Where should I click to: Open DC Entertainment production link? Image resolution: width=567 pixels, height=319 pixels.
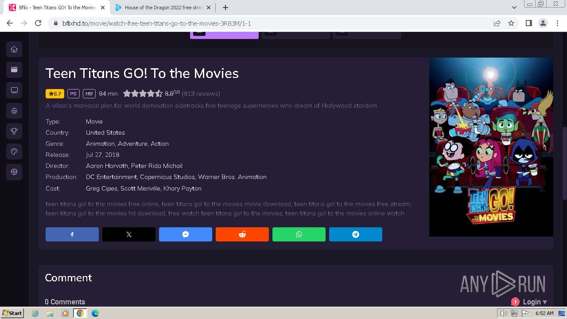point(111,177)
